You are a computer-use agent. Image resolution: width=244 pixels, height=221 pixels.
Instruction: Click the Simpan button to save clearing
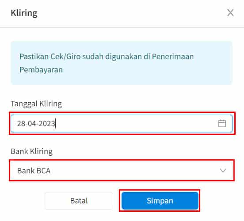click(160, 201)
